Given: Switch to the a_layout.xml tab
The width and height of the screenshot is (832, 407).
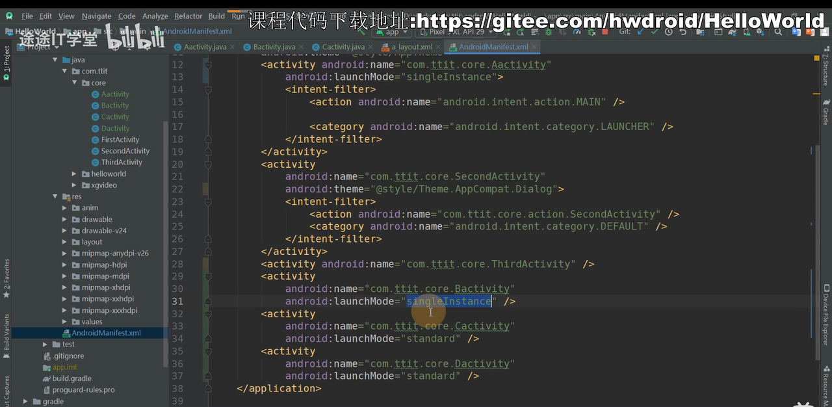Looking at the screenshot, I should pos(411,47).
